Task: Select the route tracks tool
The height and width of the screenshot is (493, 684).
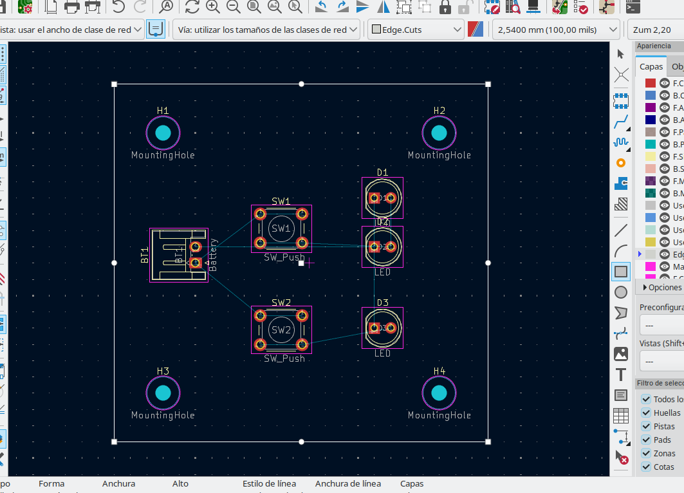Action: [x=621, y=120]
